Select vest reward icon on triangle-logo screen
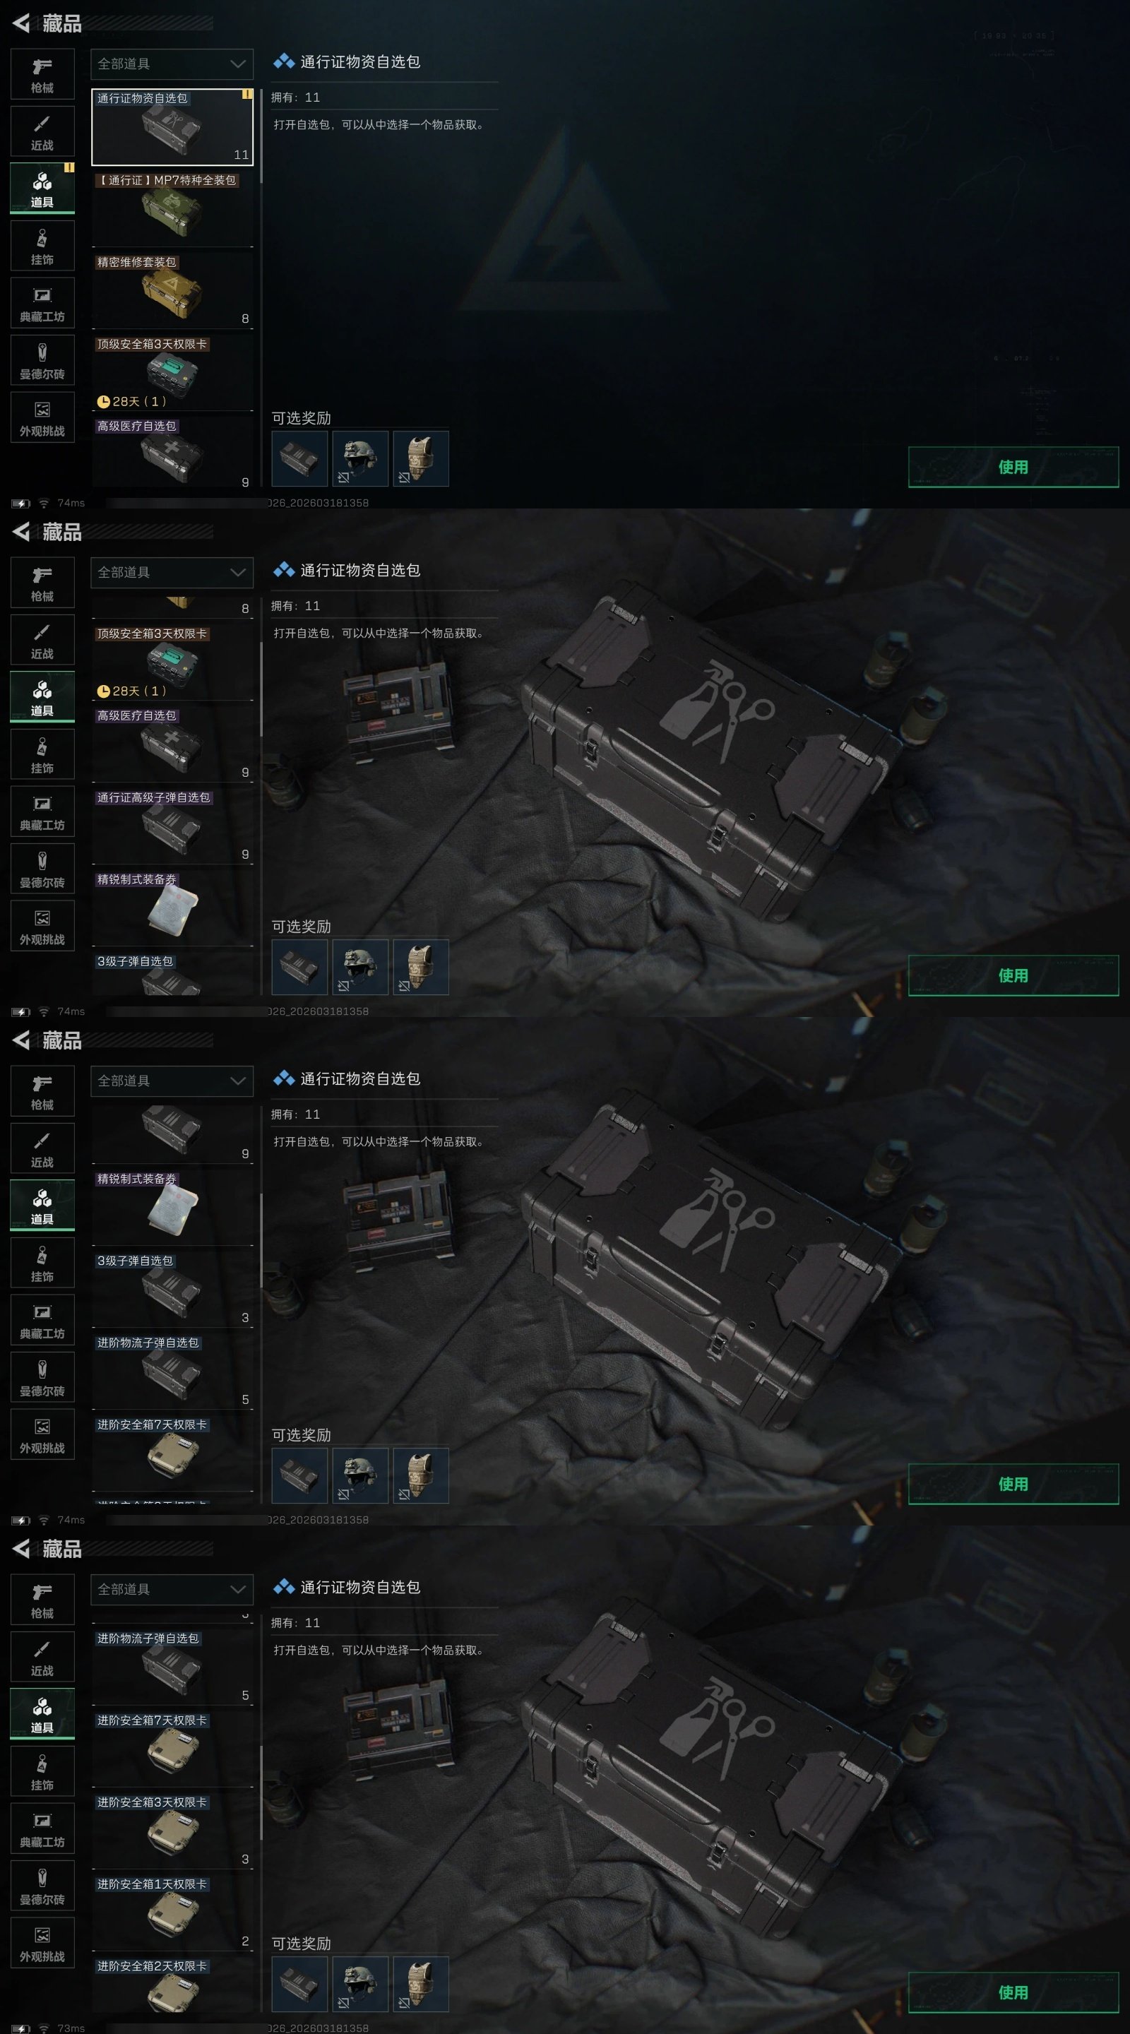The width and height of the screenshot is (1130, 2034). tap(421, 458)
